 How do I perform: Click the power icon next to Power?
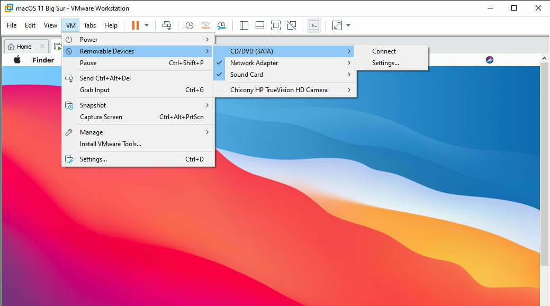pos(69,40)
